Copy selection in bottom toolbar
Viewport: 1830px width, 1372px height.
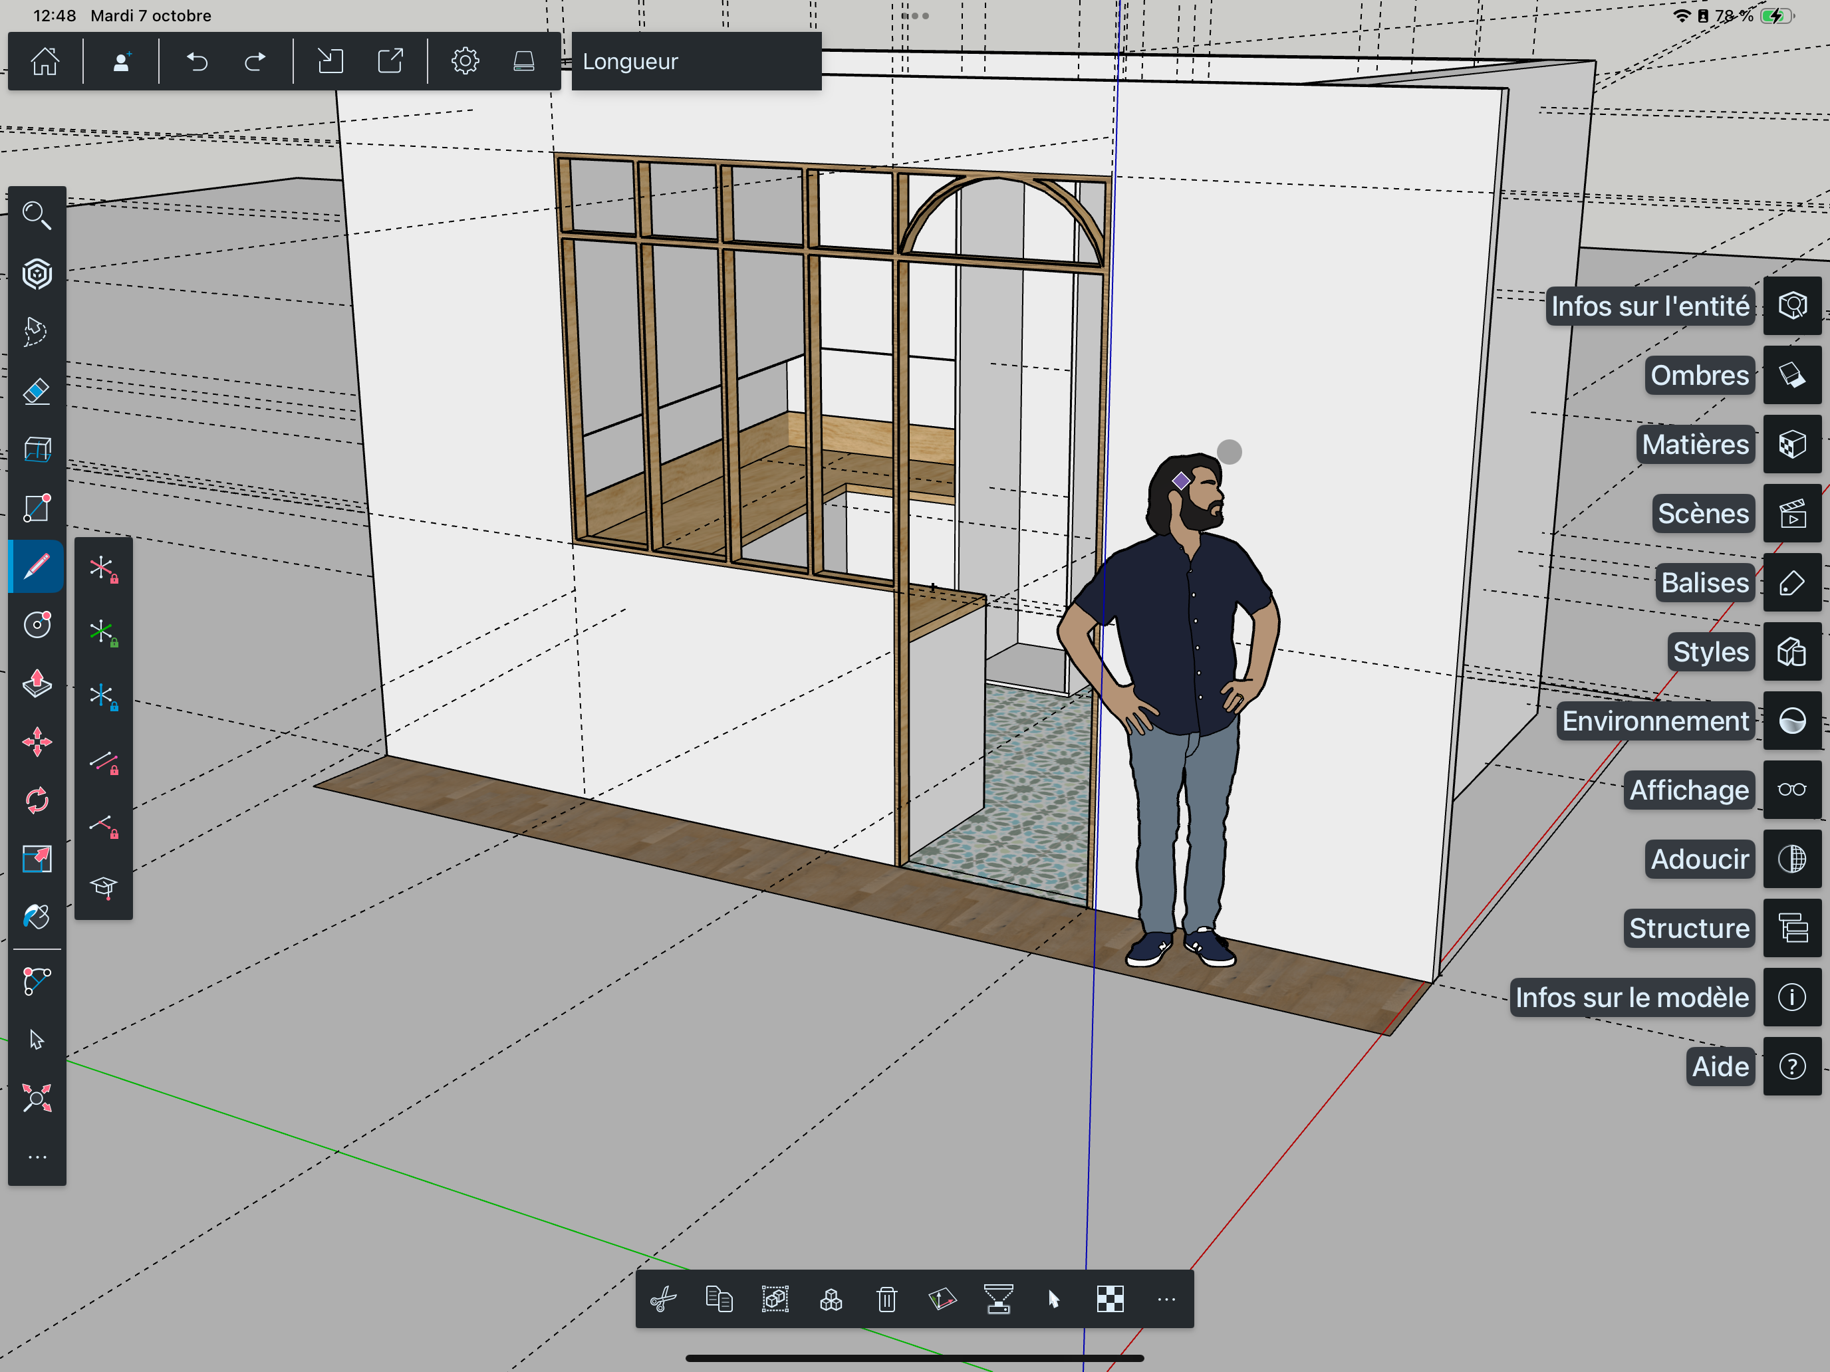719,1300
